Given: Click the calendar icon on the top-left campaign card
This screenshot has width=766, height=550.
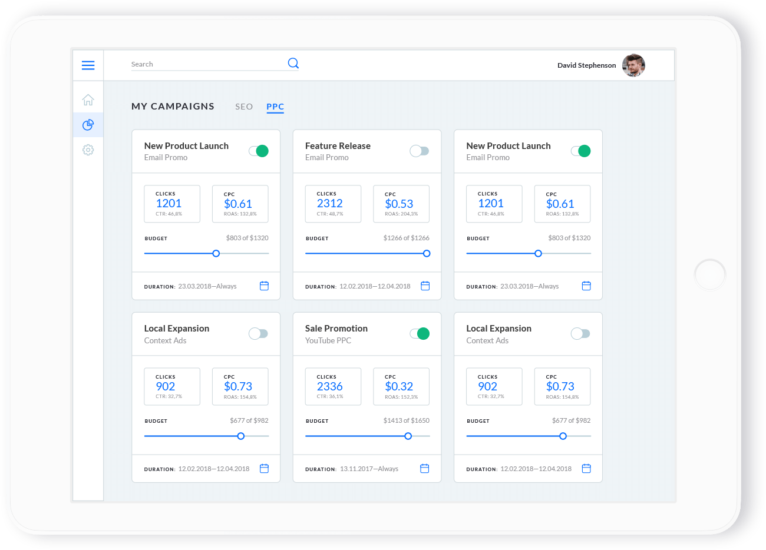Looking at the screenshot, I should [264, 286].
